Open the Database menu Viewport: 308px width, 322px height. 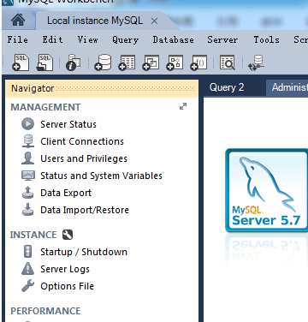click(x=173, y=39)
